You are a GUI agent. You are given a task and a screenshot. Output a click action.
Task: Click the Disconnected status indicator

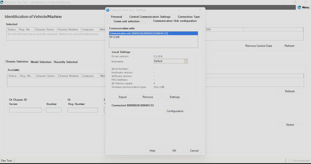pyautogui.click(x=298, y=161)
